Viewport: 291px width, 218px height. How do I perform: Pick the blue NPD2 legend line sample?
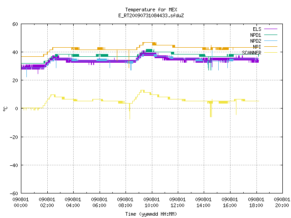coord(271,40)
